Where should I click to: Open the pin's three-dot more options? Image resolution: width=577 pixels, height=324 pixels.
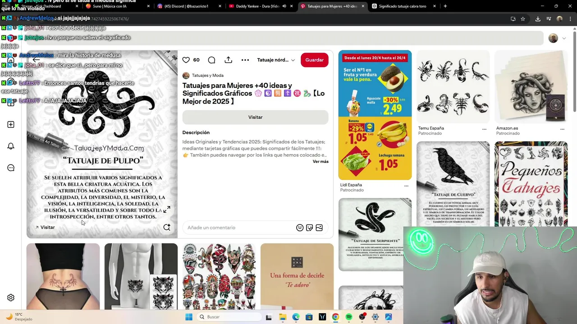[245, 60]
